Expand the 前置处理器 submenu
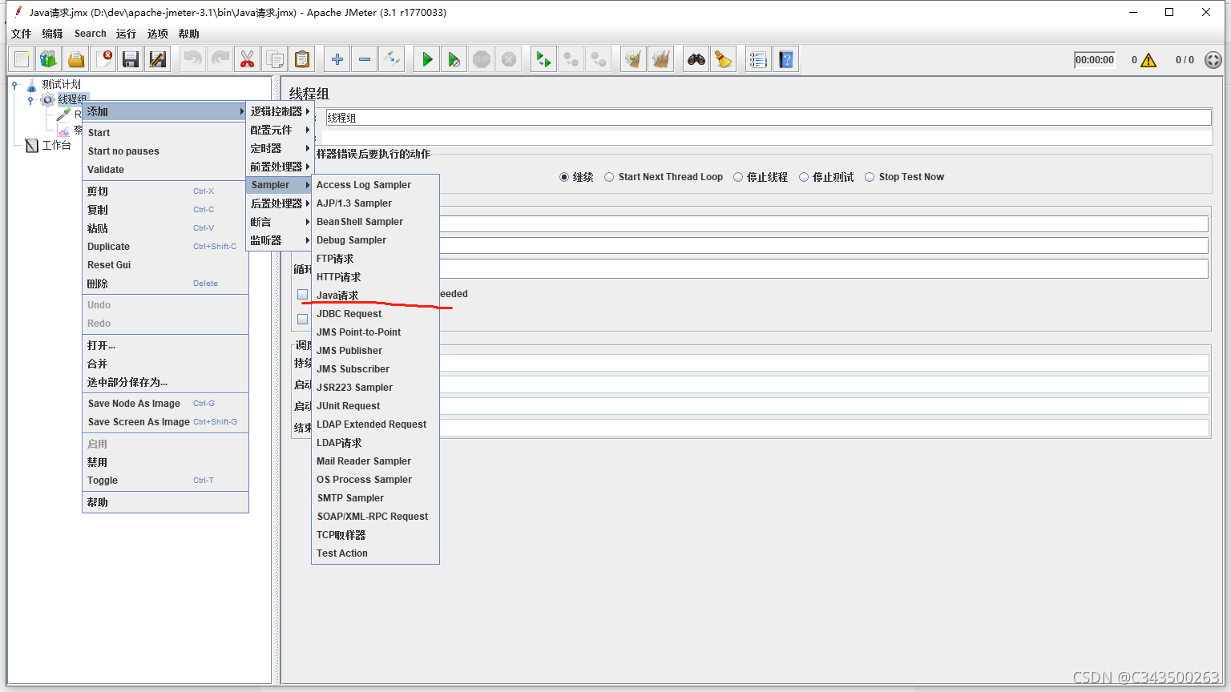The image size is (1231, 692). point(280,167)
